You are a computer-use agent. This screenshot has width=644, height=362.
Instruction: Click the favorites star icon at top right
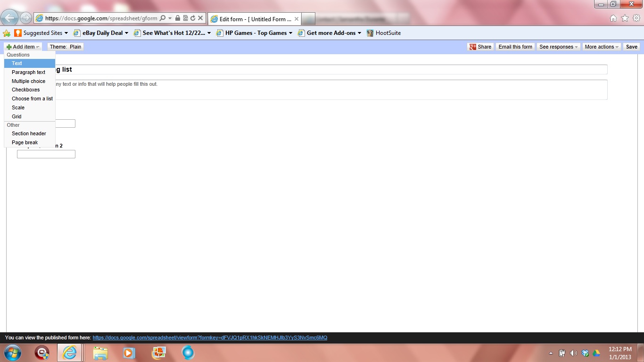625,18
